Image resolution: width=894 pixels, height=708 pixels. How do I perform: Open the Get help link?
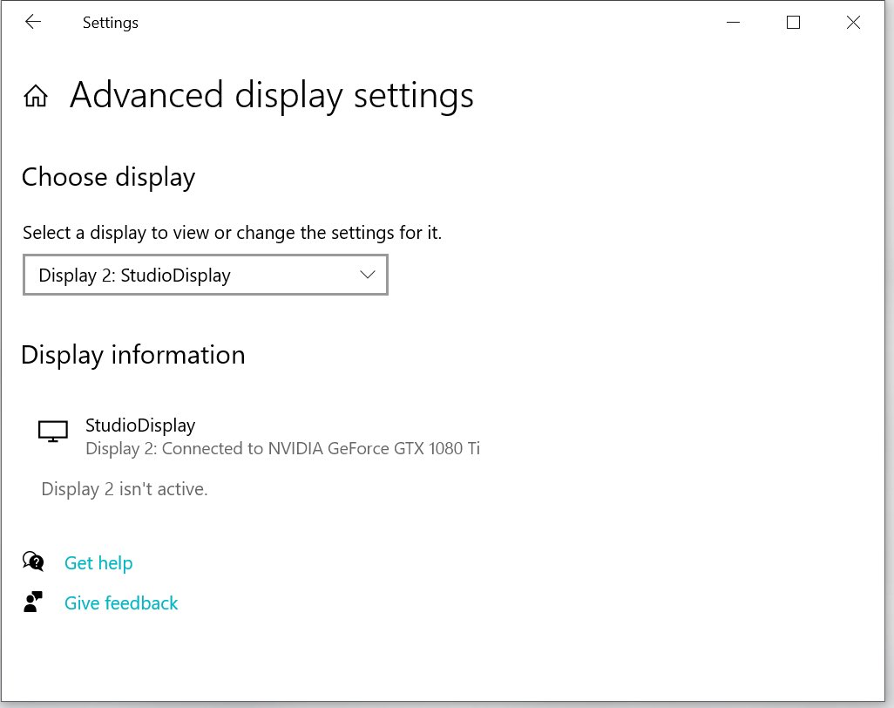(98, 562)
